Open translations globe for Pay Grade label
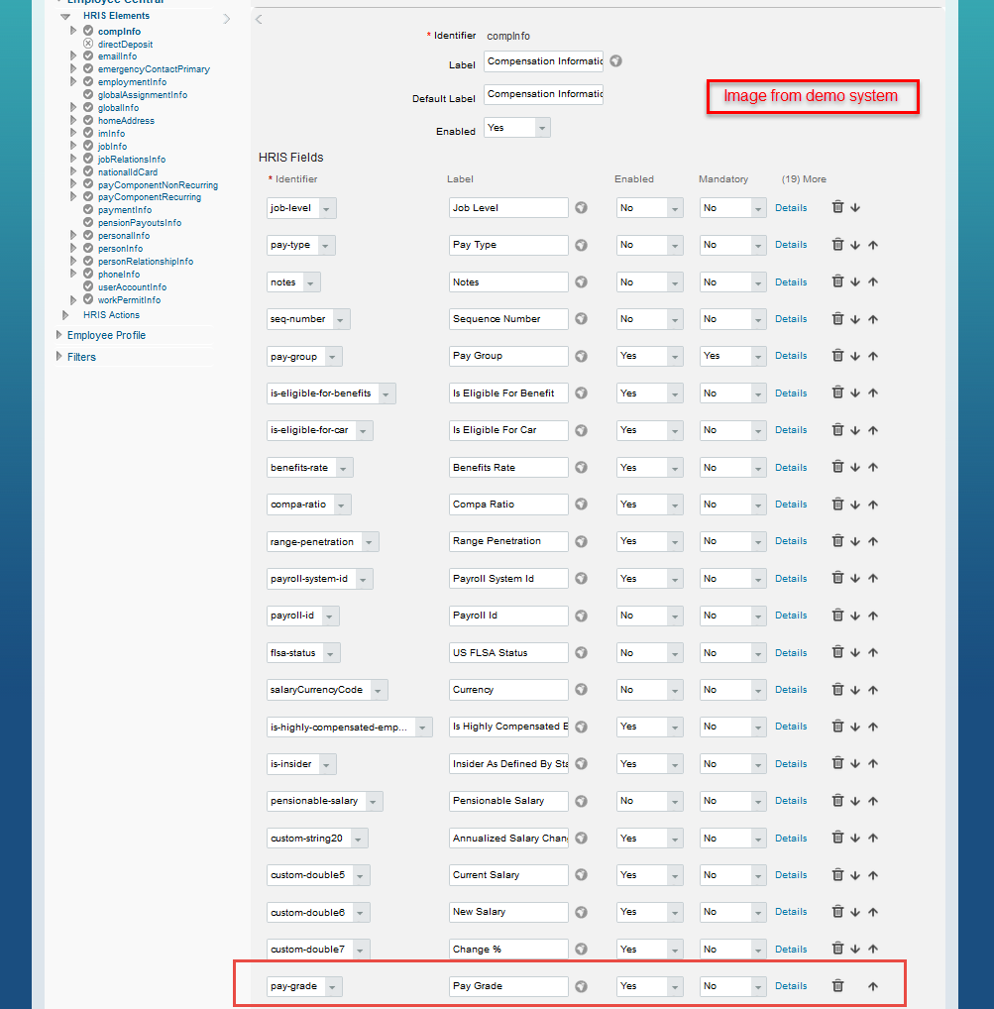The image size is (994, 1009). point(581,986)
